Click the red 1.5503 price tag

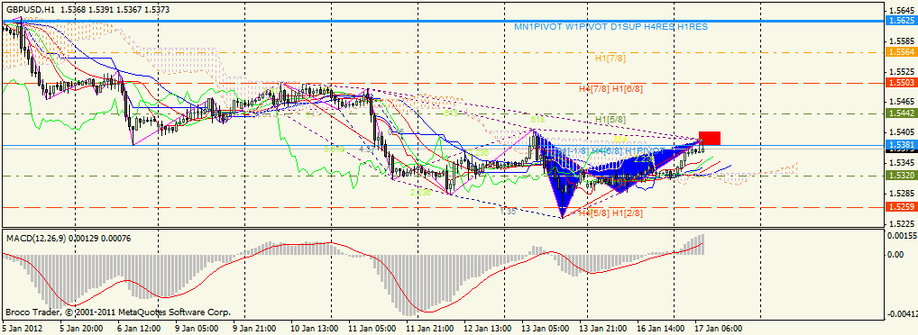(x=902, y=83)
